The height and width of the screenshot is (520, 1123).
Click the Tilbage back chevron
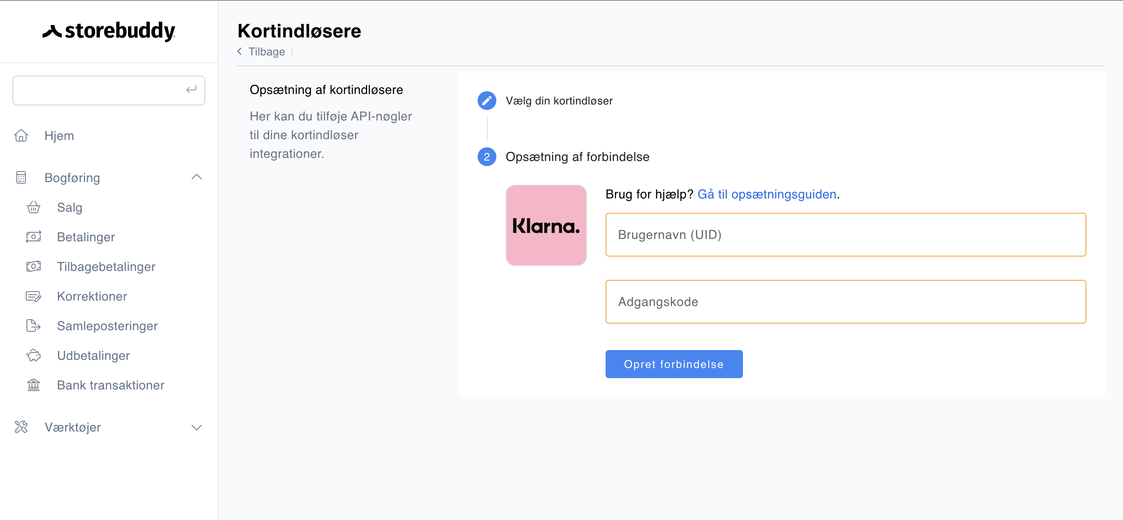(x=239, y=51)
